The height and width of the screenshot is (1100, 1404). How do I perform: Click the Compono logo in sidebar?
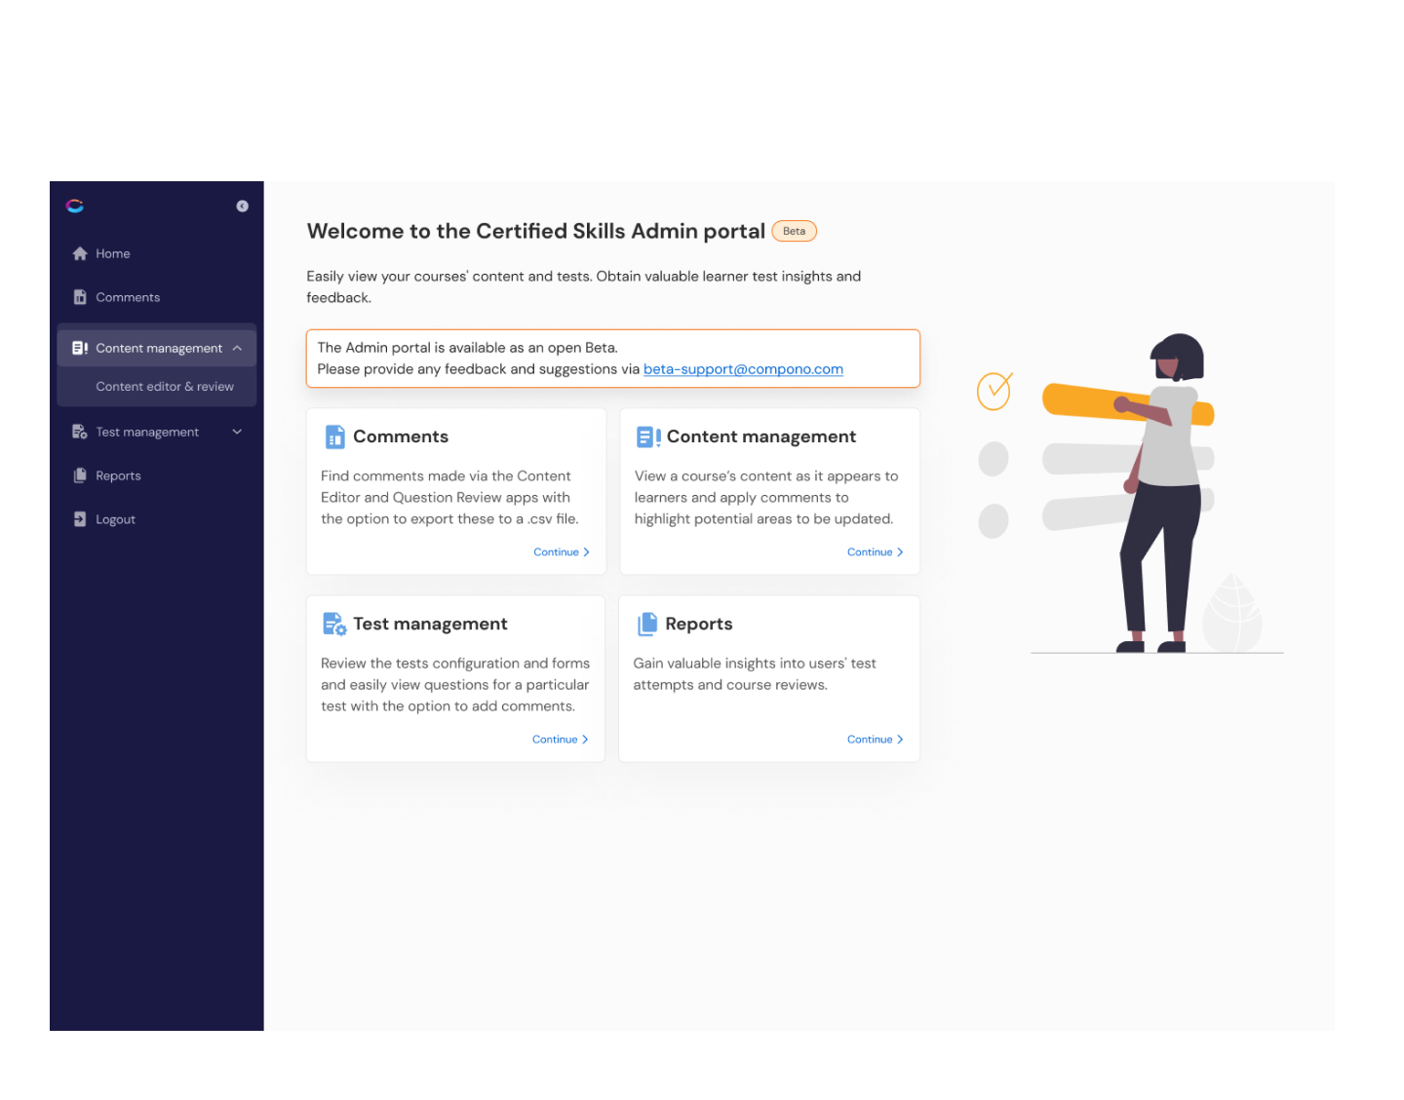[x=75, y=206]
